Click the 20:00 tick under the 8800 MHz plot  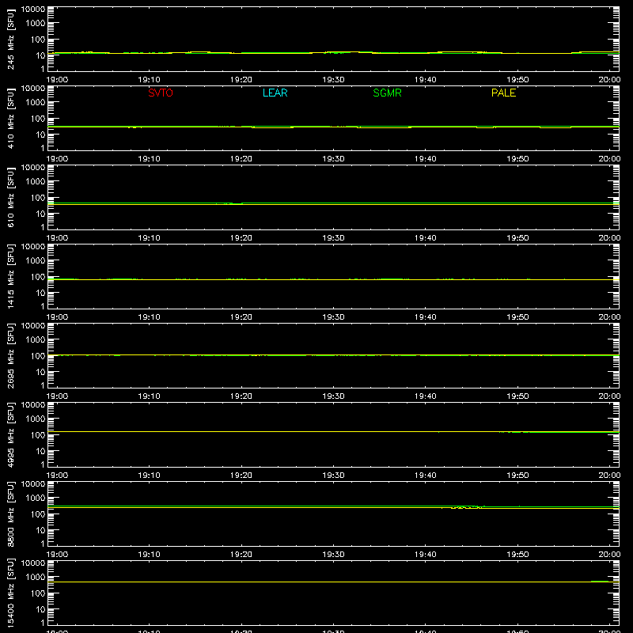coord(609,555)
